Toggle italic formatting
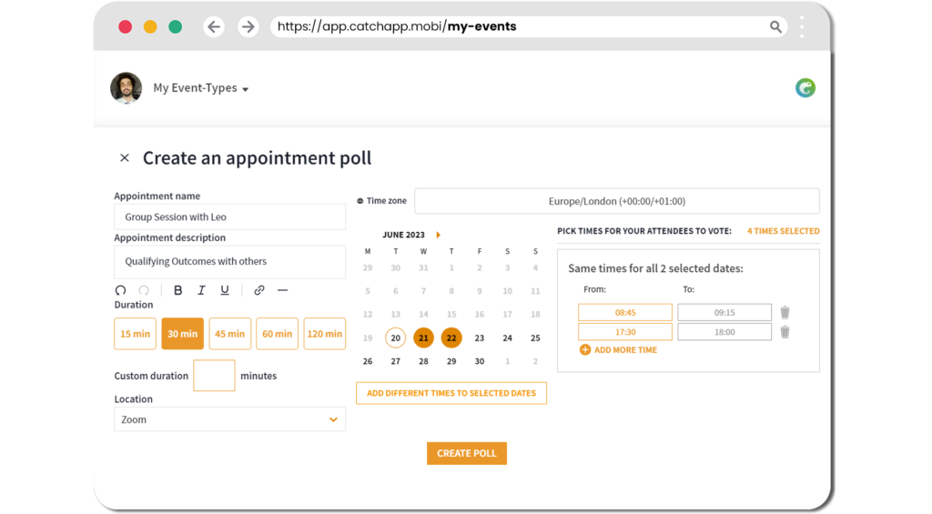This screenshot has width=932, height=514. coord(201,290)
